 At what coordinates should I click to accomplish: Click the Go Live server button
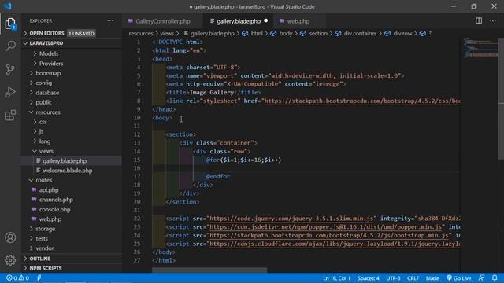coord(458,277)
